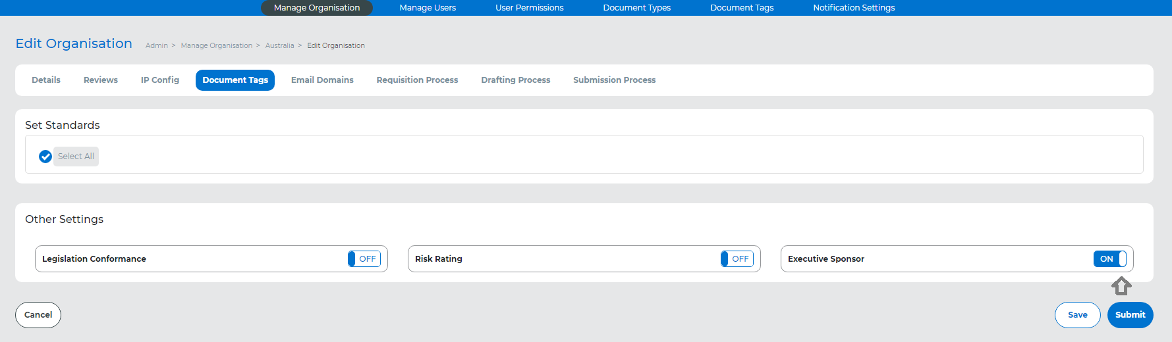Click the Save button
Image resolution: width=1172 pixels, height=342 pixels.
1078,315
